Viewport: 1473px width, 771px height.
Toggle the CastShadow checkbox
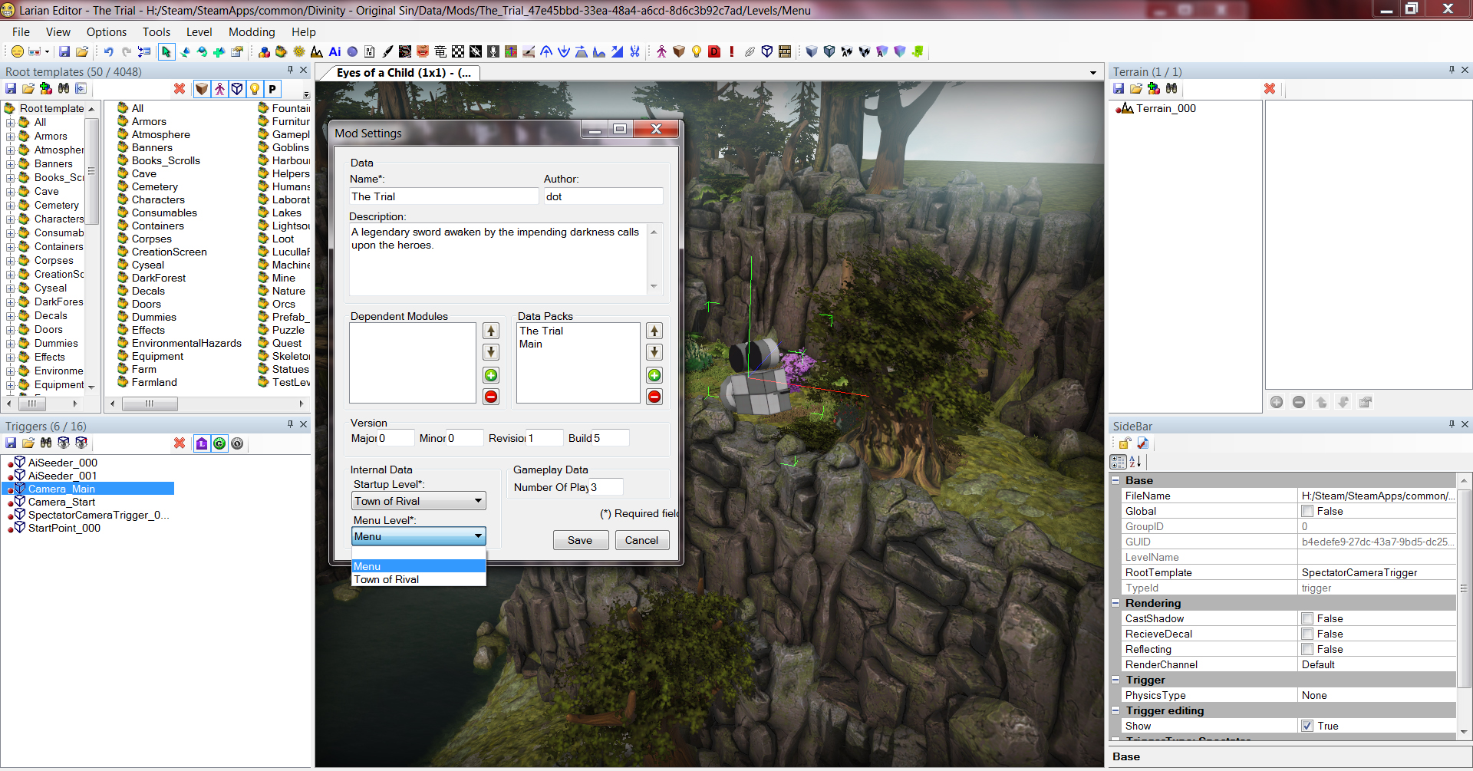(1307, 619)
